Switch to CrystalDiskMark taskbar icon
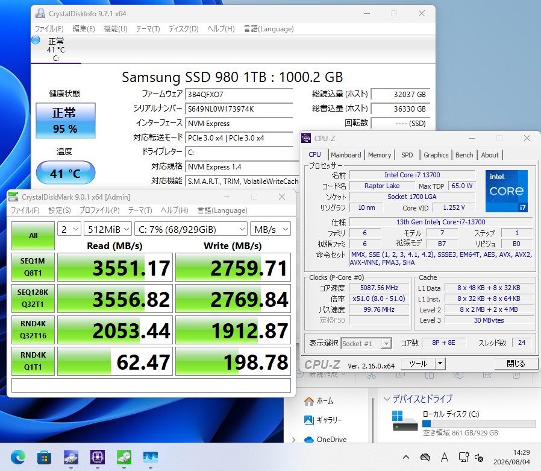 [x=124, y=458]
